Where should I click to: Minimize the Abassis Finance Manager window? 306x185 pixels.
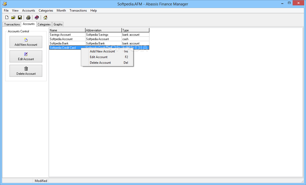pyautogui.click(x=282, y=3)
